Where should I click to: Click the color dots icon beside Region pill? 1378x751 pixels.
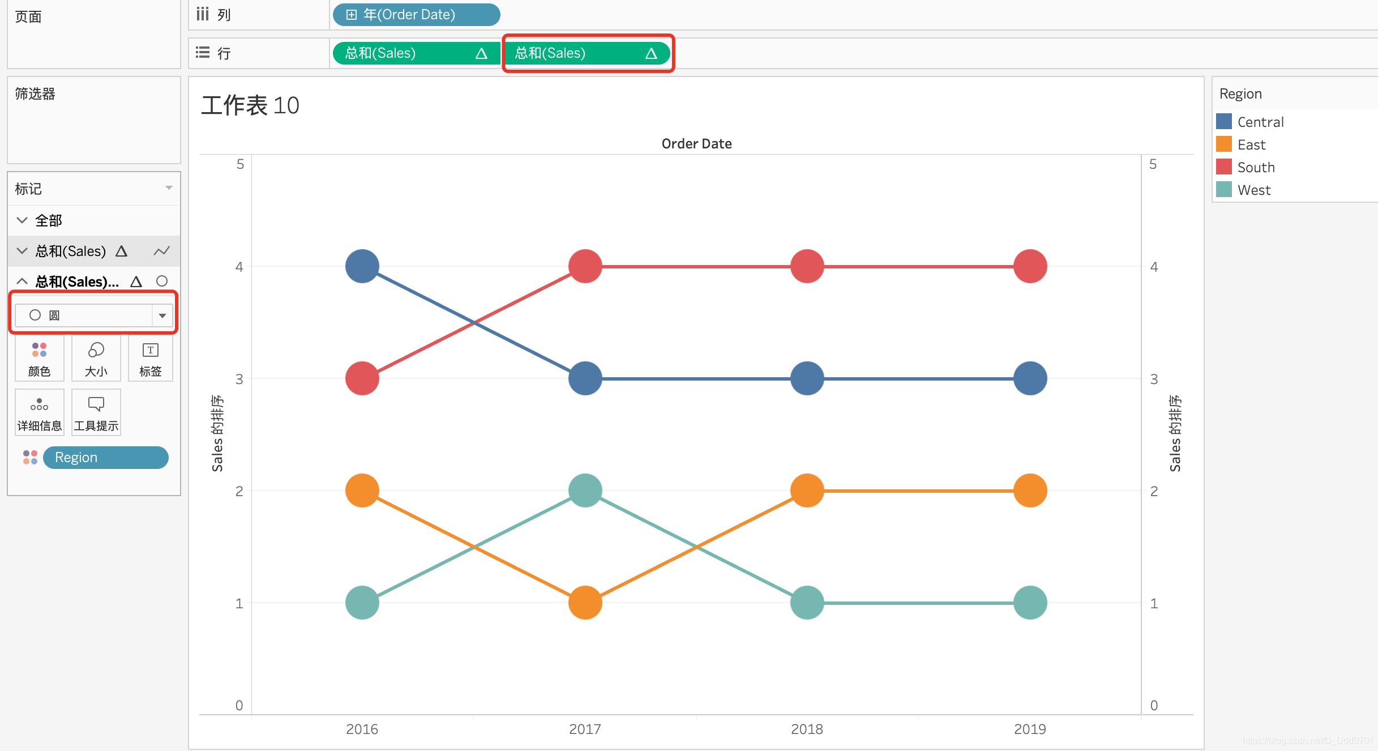(30, 458)
